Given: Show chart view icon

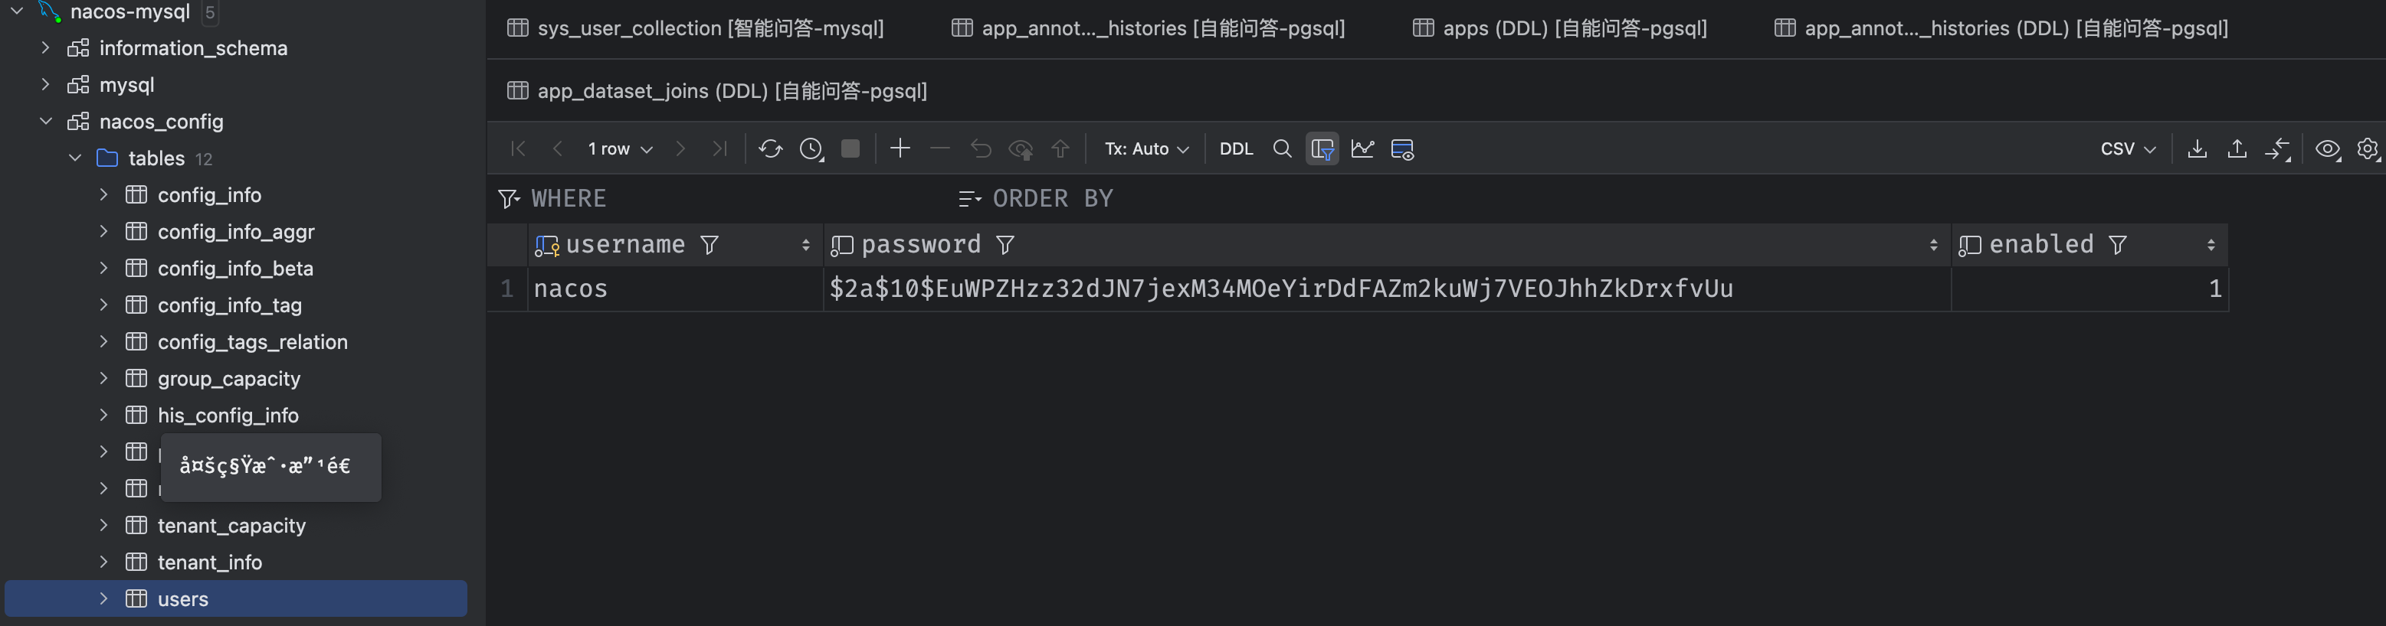Looking at the screenshot, I should pyautogui.click(x=1362, y=149).
